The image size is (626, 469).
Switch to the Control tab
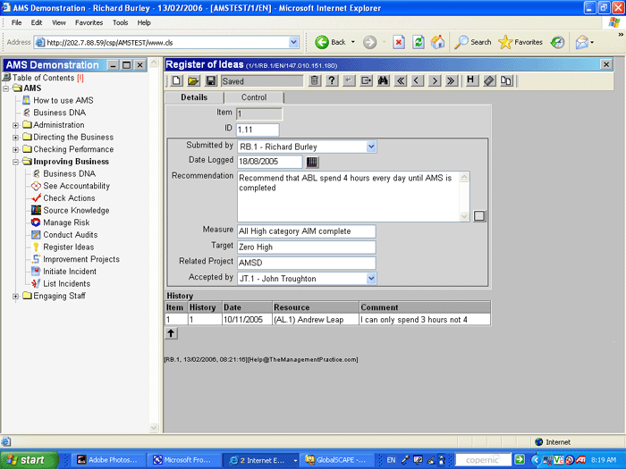point(254,97)
